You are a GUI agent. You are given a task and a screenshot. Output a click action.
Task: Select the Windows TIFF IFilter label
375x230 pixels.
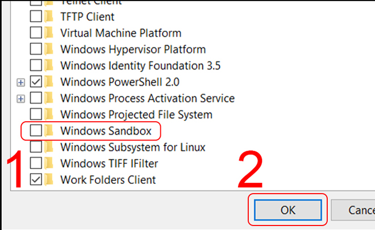coord(109,163)
